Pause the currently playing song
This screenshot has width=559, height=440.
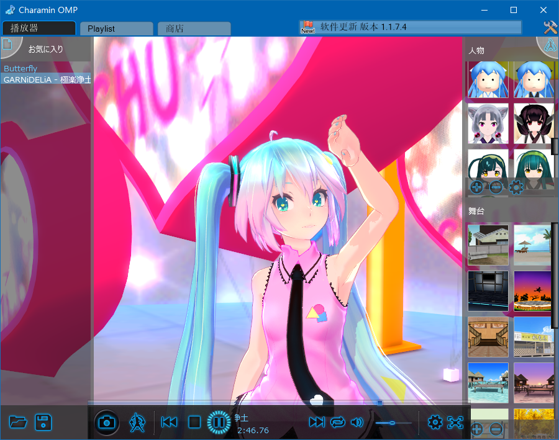(219, 423)
